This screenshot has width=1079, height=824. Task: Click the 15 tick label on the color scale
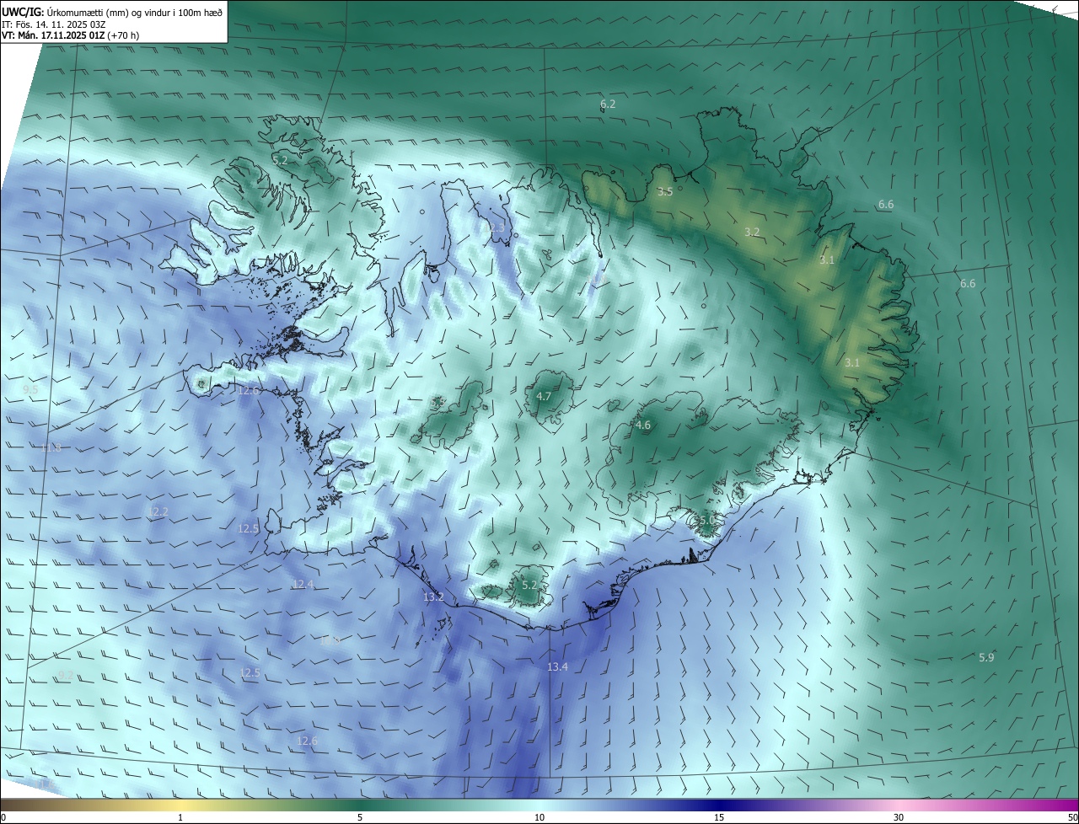(719, 818)
